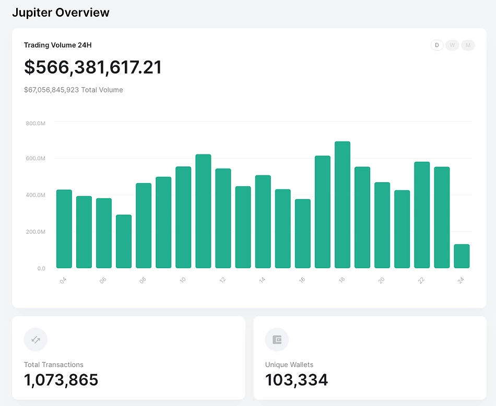Select the volume bar for day 08
496x406 pixels.
click(x=144, y=226)
